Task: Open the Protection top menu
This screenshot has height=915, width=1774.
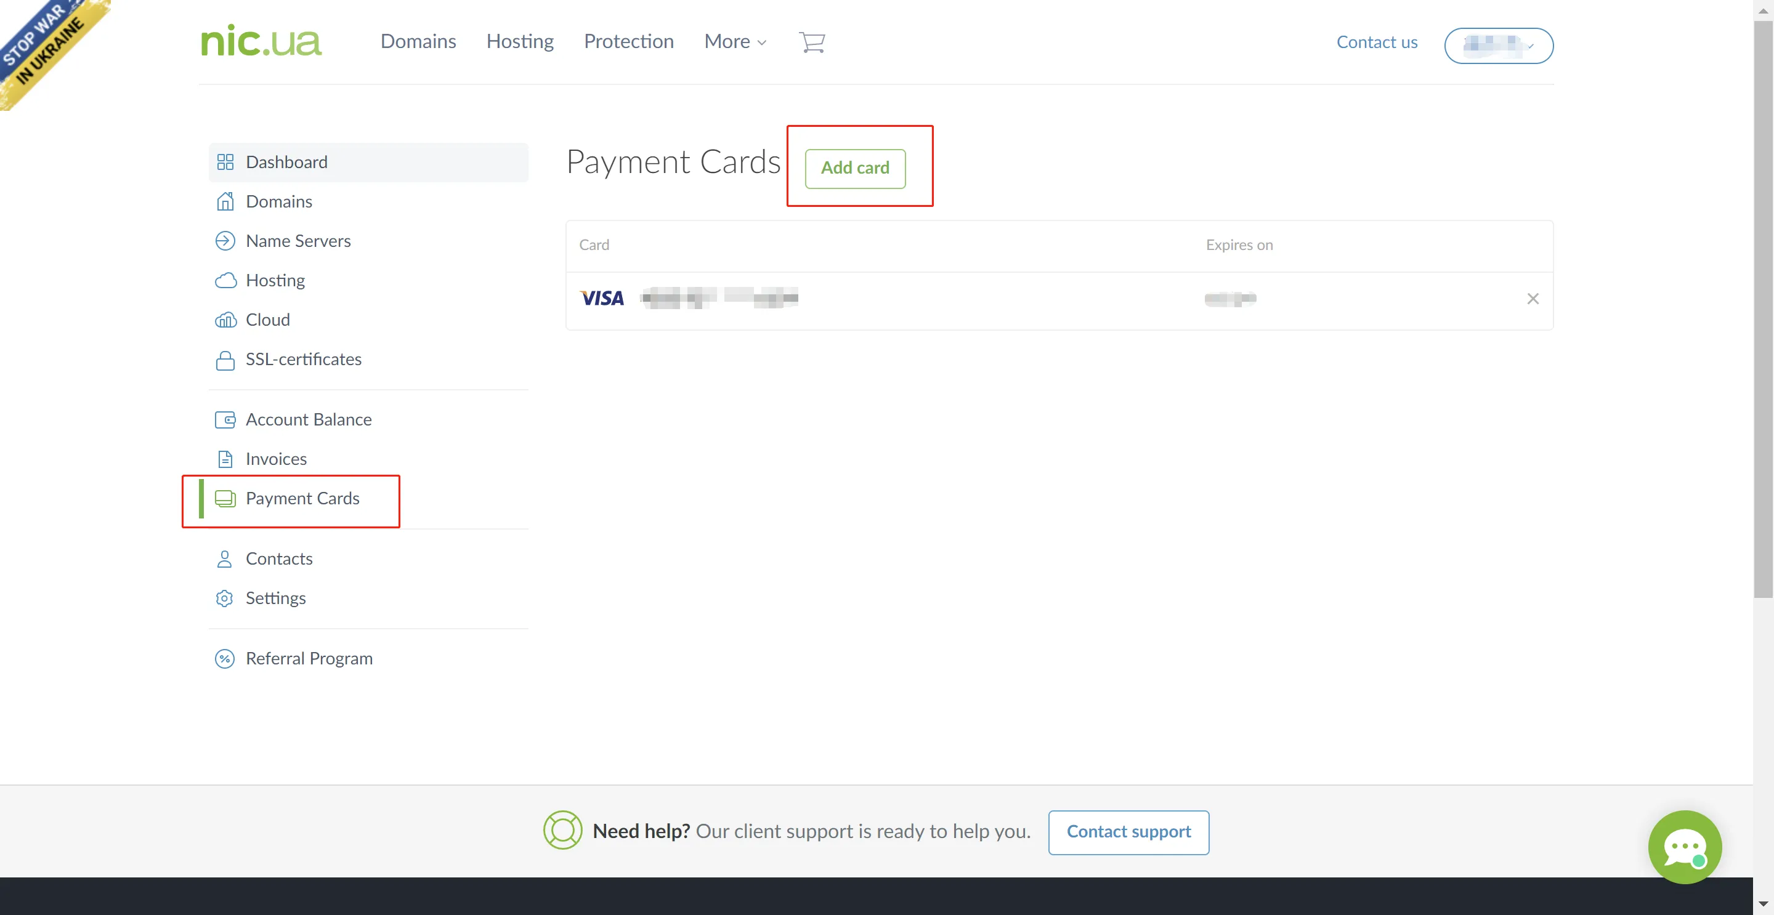Action: (628, 42)
